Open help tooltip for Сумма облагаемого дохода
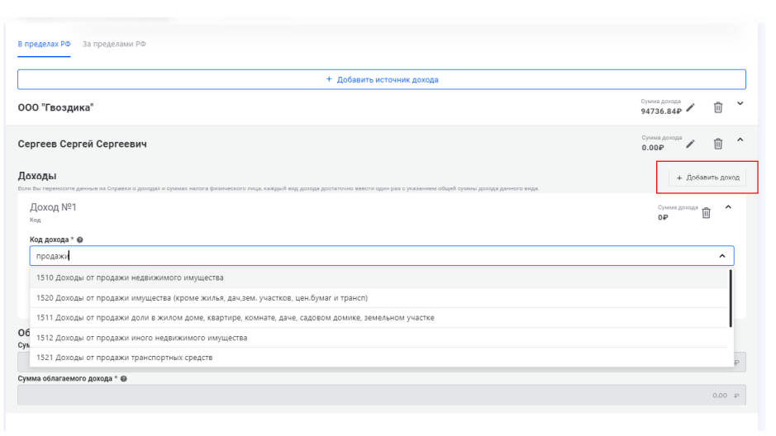 click(x=130, y=377)
